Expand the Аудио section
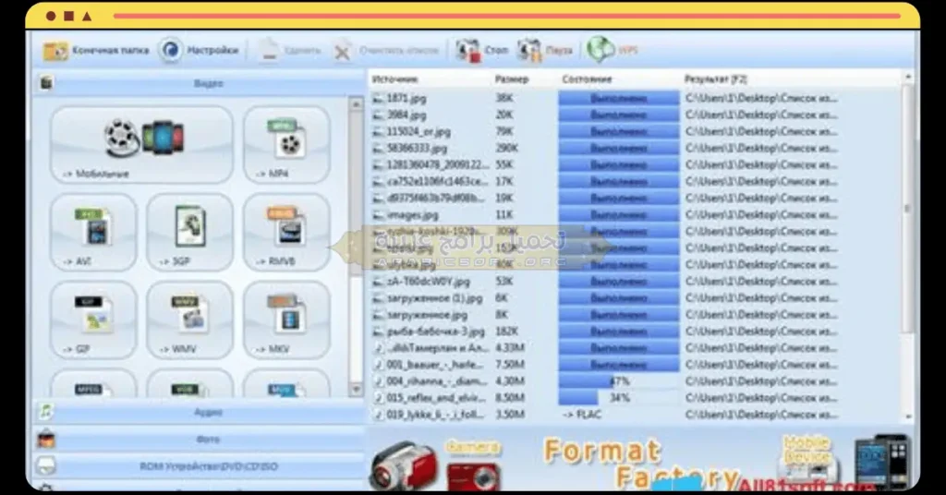This screenshot has width=946, height=495. [x=200, y=413]
